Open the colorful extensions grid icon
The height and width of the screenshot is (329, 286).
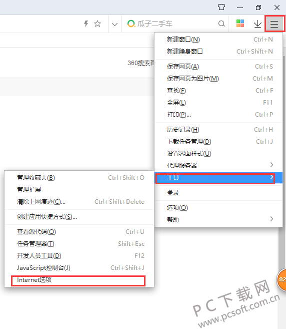[240, 24]
